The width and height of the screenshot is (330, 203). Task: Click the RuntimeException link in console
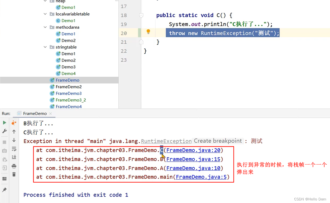point(166,141)
